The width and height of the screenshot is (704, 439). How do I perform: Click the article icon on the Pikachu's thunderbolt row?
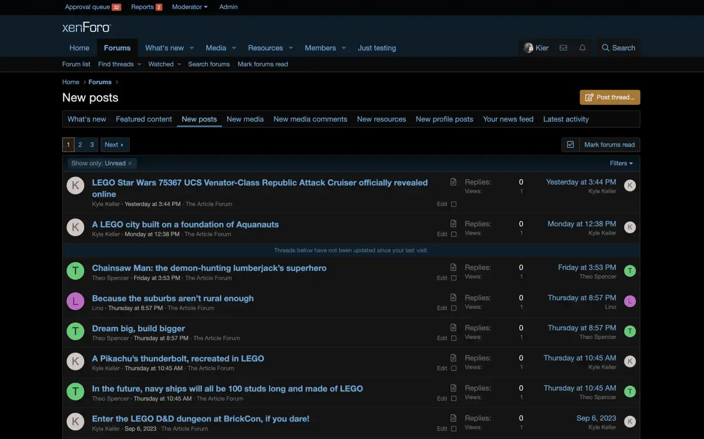tap(453, 358)
